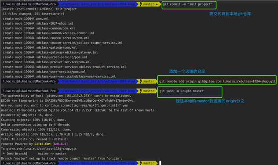Viewport: 278px width, 165px height.
Task: Click the xdclass-common/pom.xml line
Action: 39,28
